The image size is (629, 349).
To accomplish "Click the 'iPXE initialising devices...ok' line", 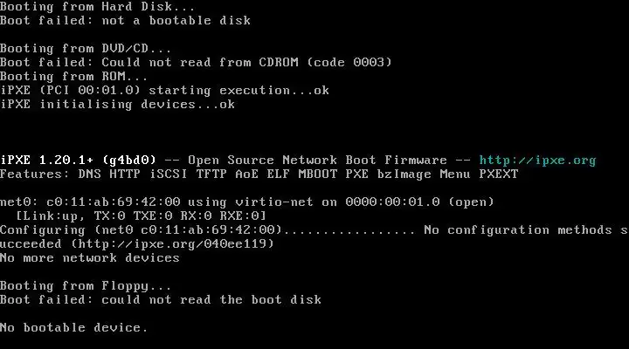I will [x=118, y=105].
